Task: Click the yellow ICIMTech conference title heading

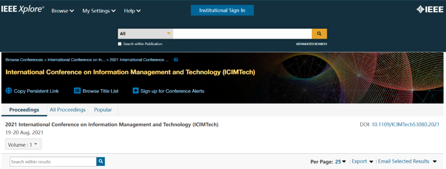Action: [130, 72]
